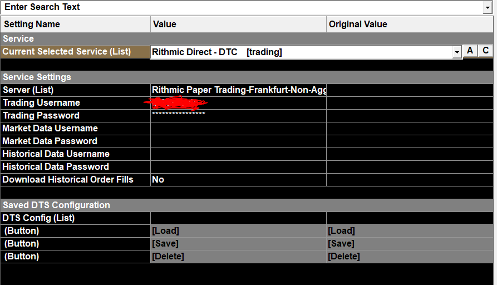Image resolution: width=497 pixels, height=285 pixels.
Task: Select the Rithmic Direct - DTC service value
Action: tap(302, 52)
